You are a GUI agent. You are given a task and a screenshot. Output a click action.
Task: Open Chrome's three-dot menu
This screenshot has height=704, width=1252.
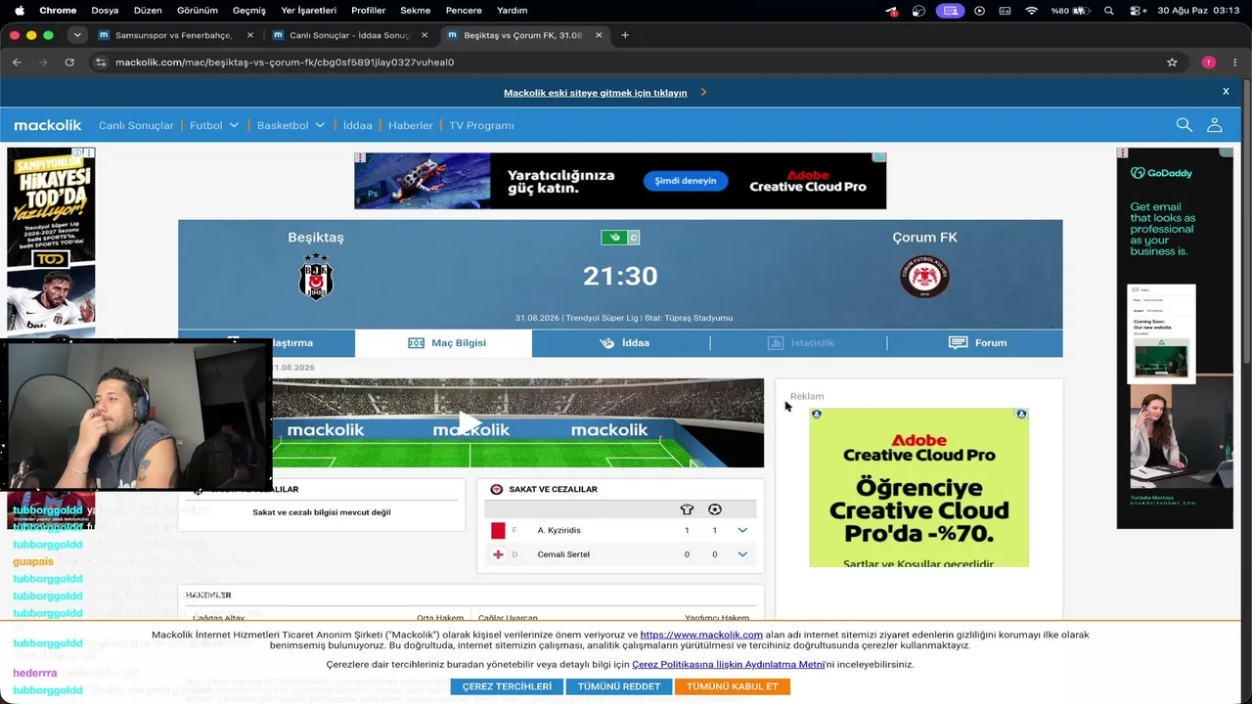tap(1235, 62)
